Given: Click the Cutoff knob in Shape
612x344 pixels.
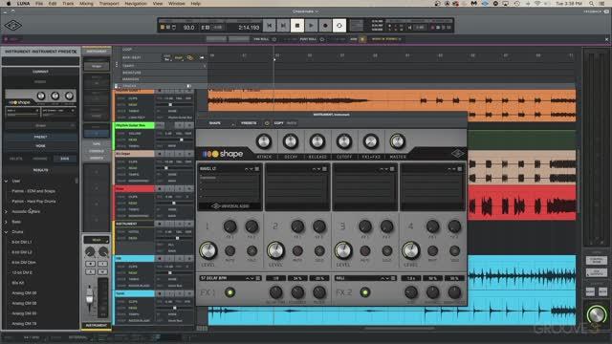Looking at the screenshot, I should pyautogui.click(x=344, y=141).
